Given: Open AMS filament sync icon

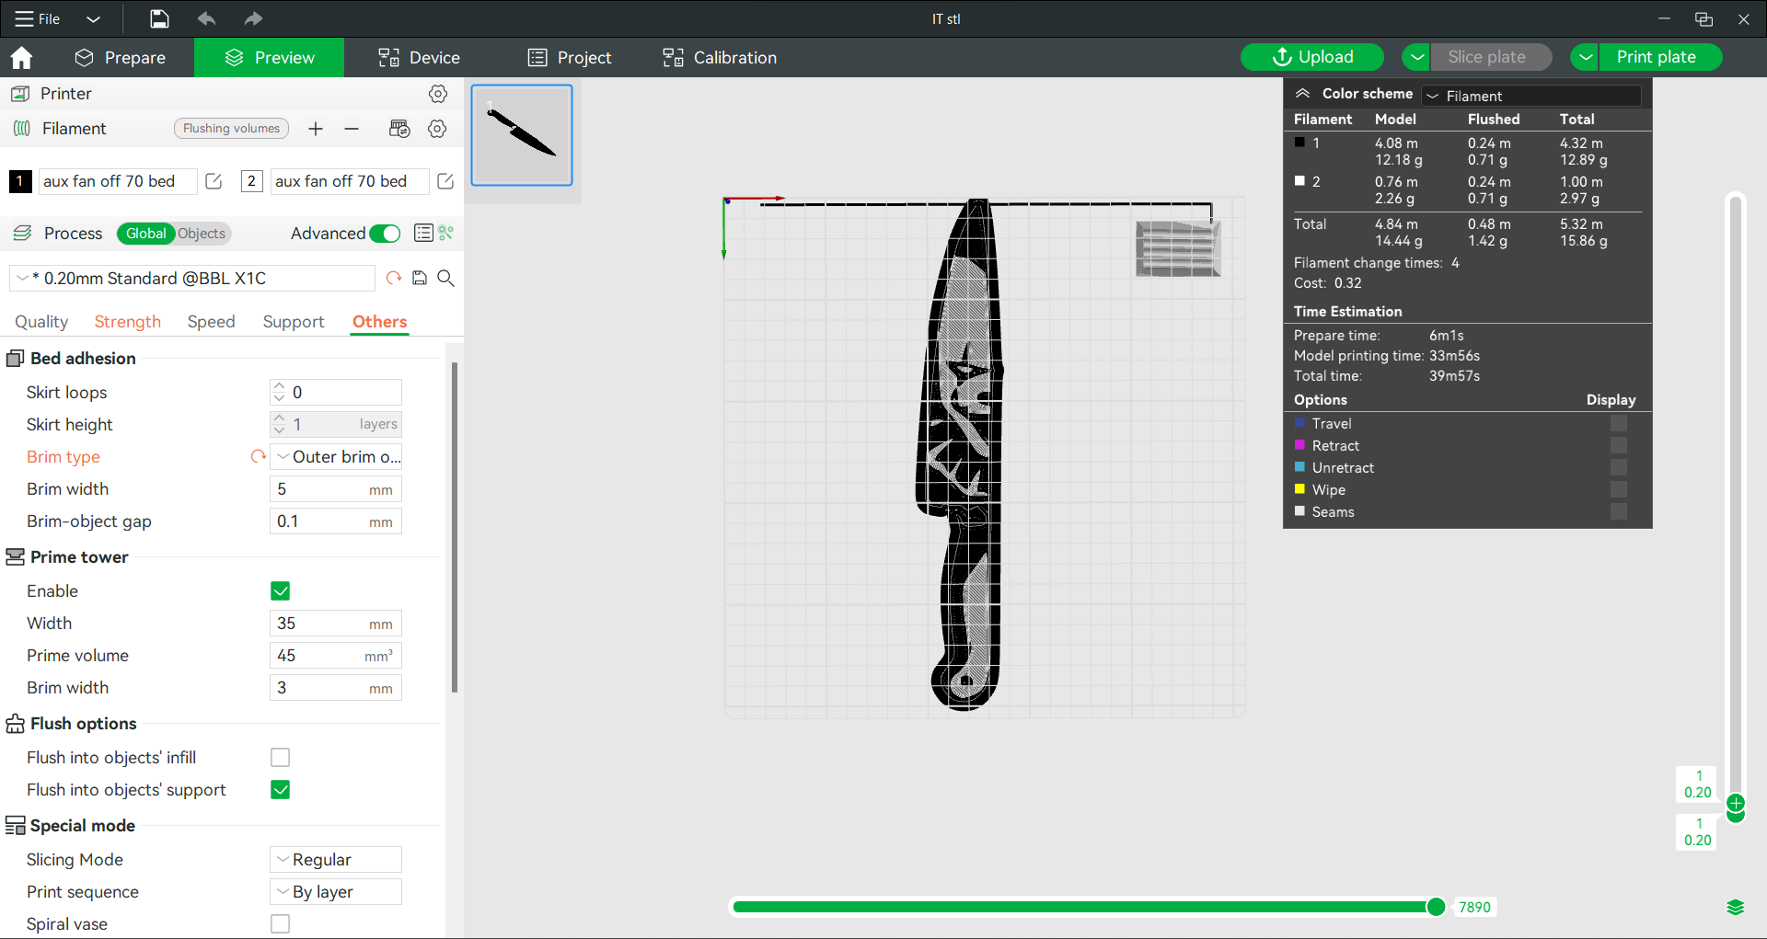Looking at the screenshot, I should click(x=399, y=129).
